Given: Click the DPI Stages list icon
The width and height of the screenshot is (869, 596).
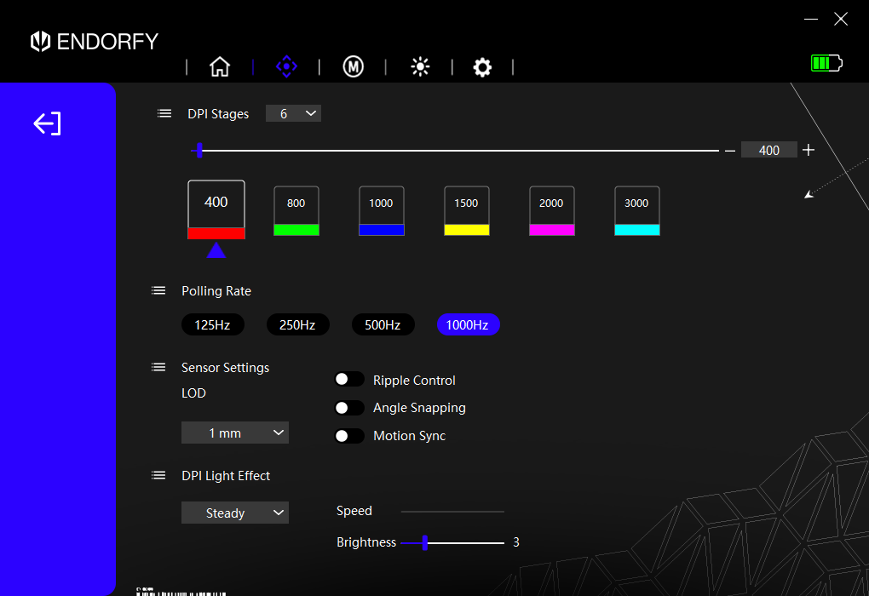Looking at the screenshot, I should point(164,113).
